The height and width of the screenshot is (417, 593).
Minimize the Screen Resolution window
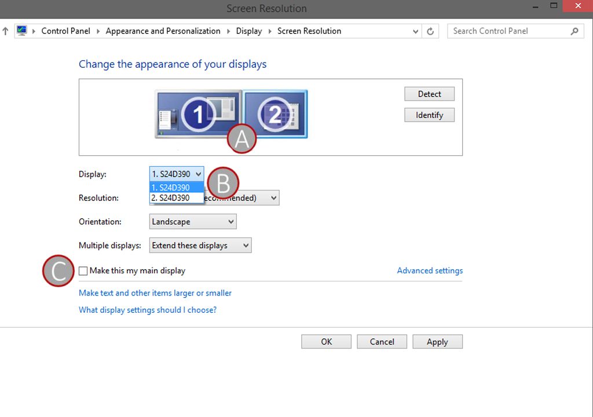536,7
